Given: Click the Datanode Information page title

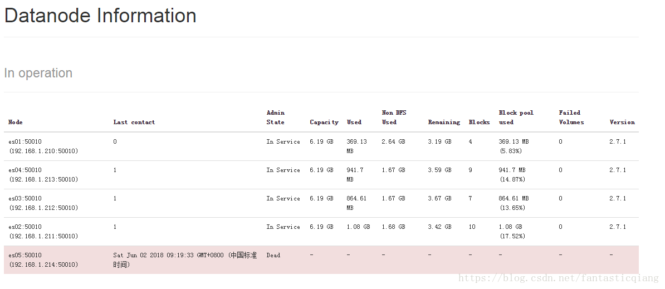Looking at the screenshot, I should pos(100,16).
